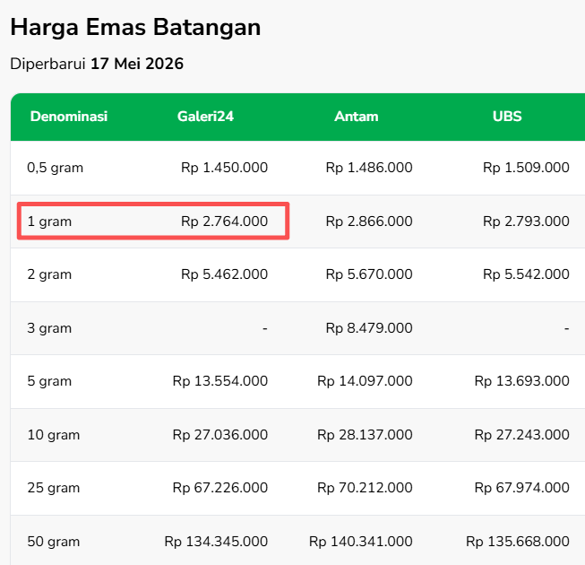Click the UBS column header

click(x=507, y=116)
